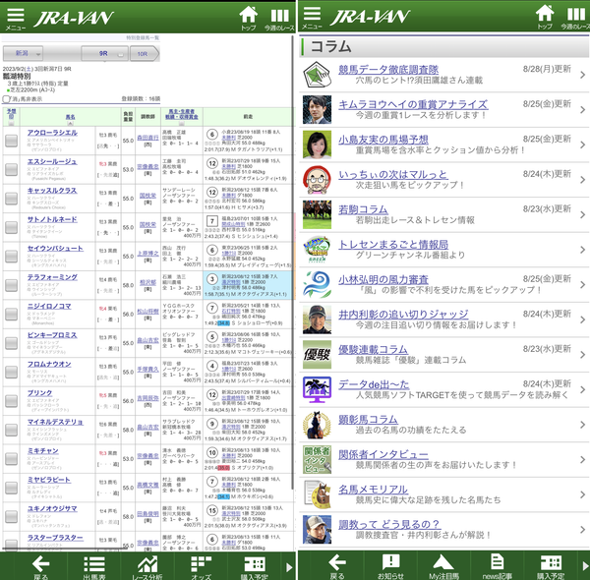
Task: Click the キムラヨウヘイ portrait thumbnail
Action: point(317,109)
